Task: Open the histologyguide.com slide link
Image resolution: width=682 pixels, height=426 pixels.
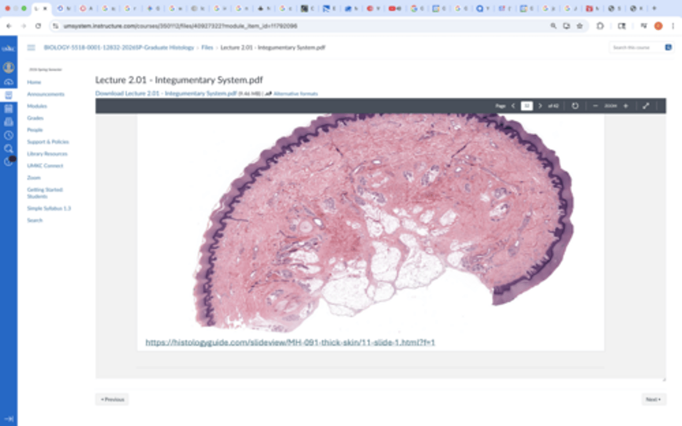Action: 290,342
